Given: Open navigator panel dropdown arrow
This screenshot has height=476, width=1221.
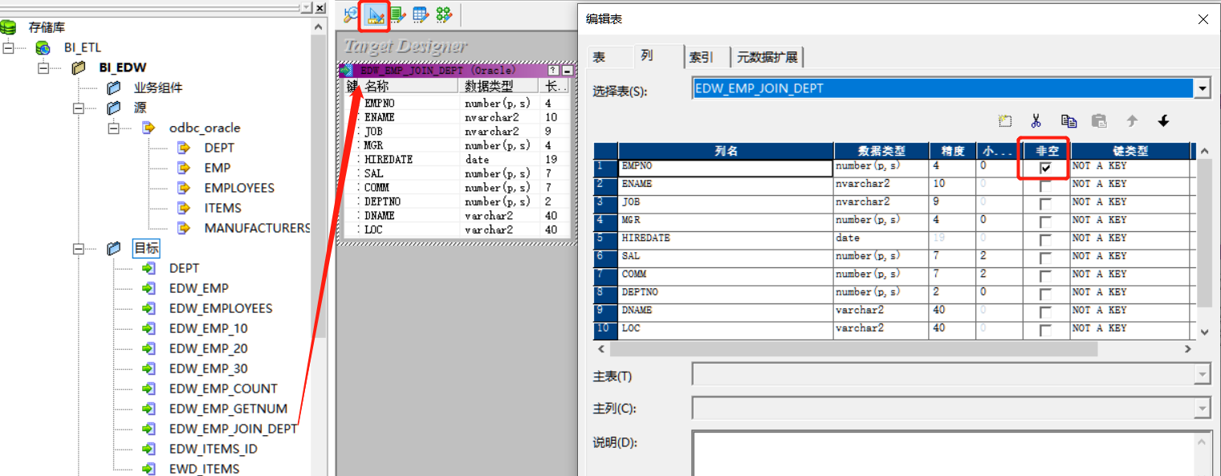Looking at the screenshot, I should coord(306,7).
